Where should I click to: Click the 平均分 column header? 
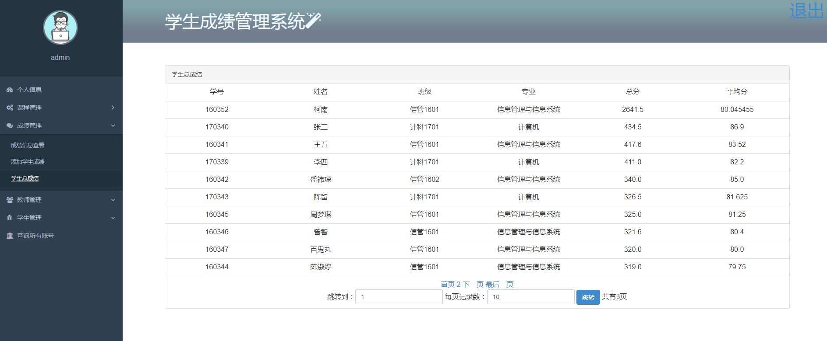click(737, 92)
